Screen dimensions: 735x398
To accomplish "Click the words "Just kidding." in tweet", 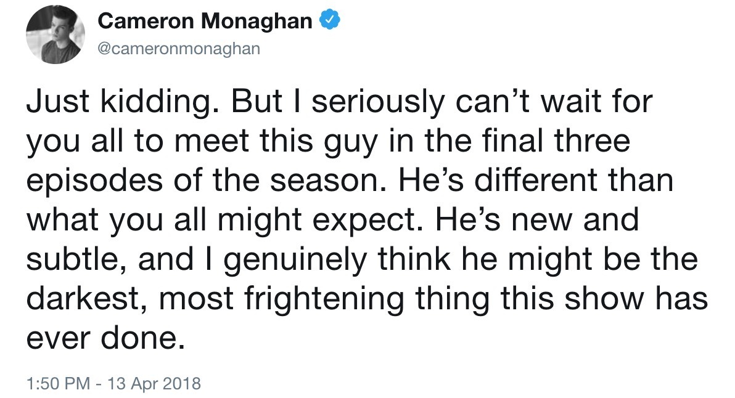I will (122, 102).
